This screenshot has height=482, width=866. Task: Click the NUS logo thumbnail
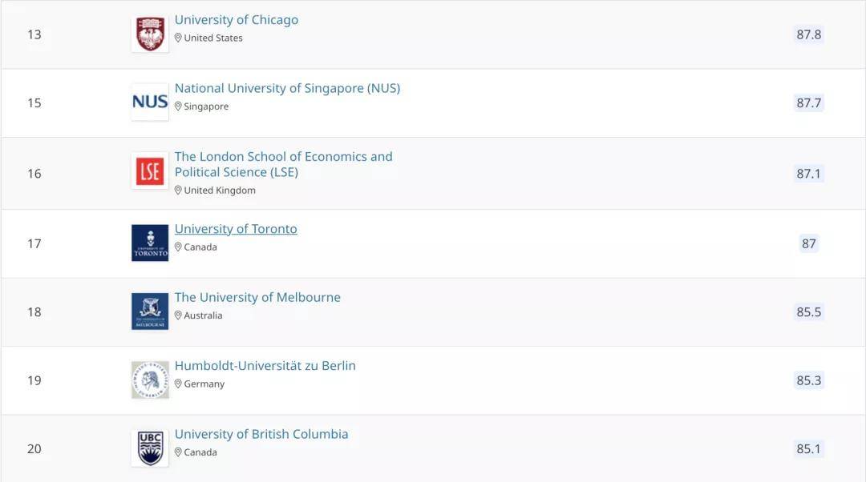click(150, 102)
